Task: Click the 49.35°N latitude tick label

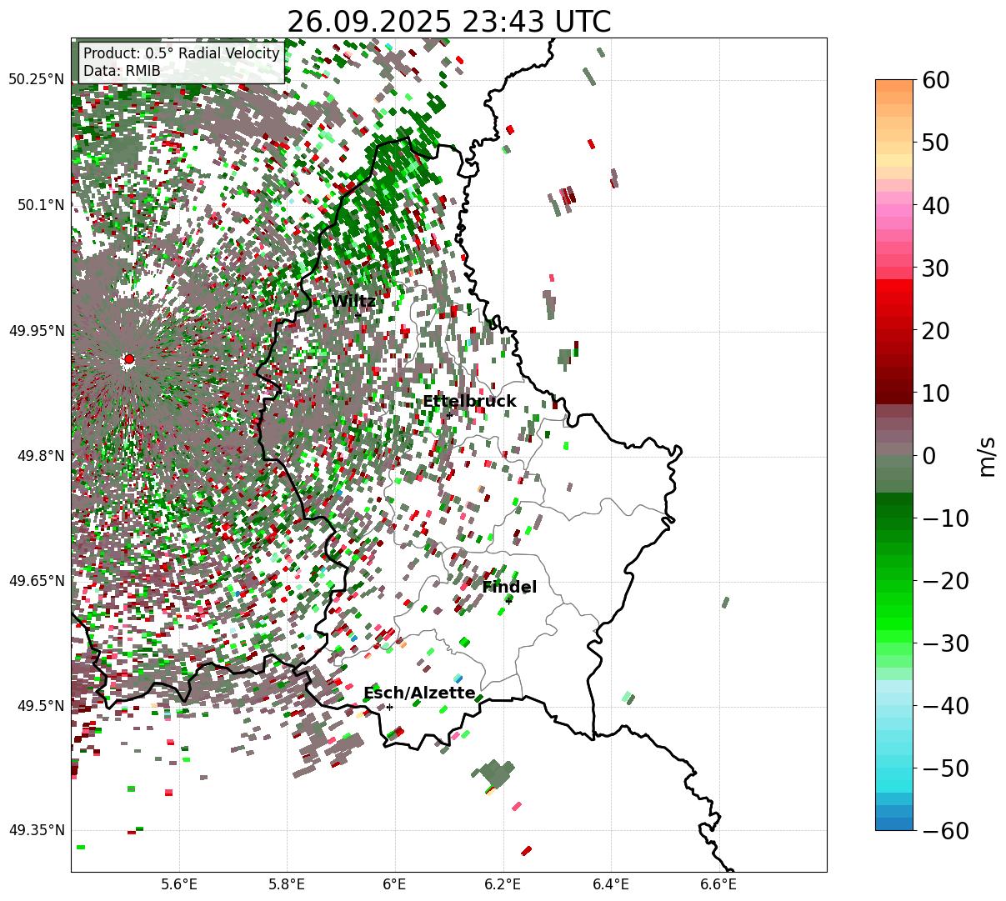Action: 36,830
